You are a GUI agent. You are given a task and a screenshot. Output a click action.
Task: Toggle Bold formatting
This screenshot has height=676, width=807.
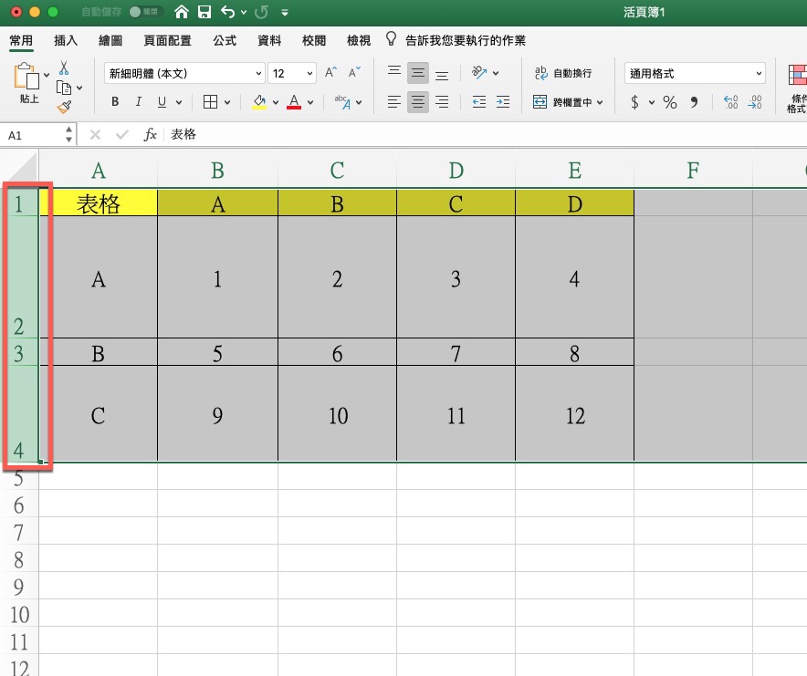click(115, 102)
